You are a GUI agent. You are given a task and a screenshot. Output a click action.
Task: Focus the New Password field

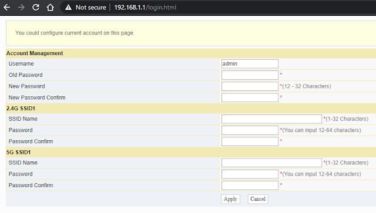click(250, 86)
